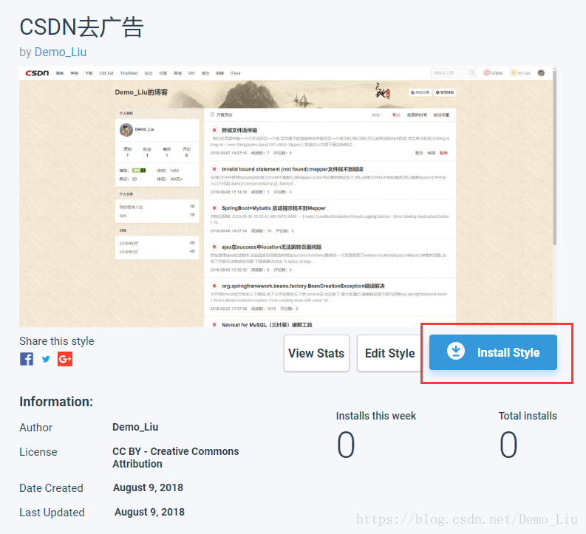Click the CSDN logo in the preview

pos(37,73)
